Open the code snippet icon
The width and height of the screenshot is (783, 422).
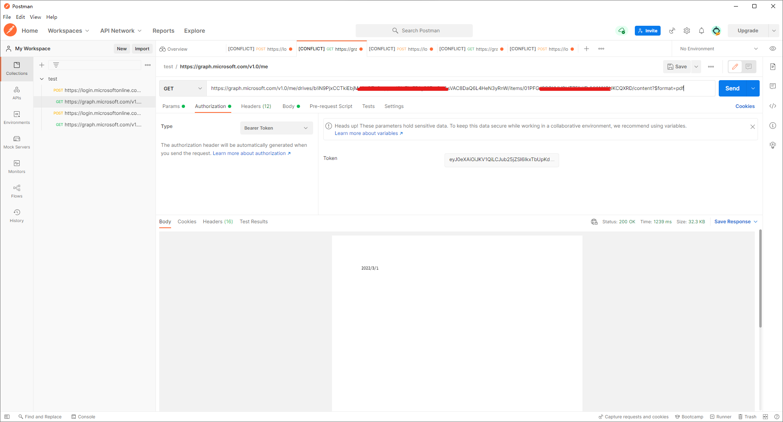pyautogui.click(x=773, y=106)
